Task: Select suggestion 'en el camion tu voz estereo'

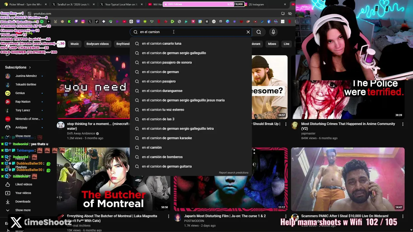Action: tap(191, 110)
